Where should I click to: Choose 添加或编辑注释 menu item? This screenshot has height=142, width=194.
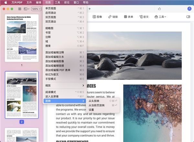pos(65,52)
